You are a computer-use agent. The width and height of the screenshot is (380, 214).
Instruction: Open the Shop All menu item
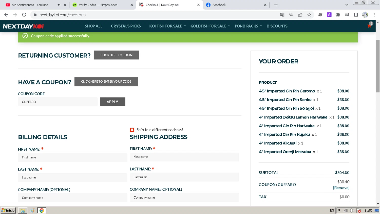[93, 26]
